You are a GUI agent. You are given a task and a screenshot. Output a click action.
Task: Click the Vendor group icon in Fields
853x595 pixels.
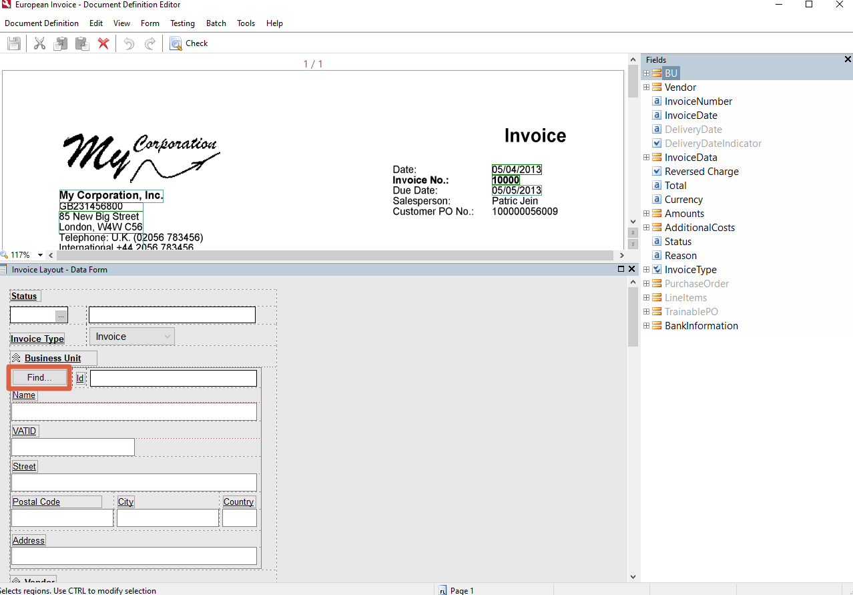pyautogui.click(x=657, y=87)
